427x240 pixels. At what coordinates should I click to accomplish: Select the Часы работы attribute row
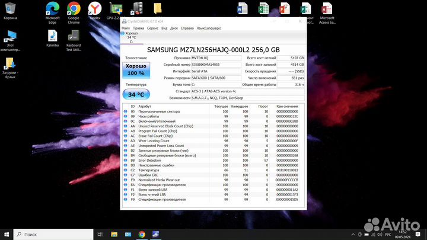213,116
